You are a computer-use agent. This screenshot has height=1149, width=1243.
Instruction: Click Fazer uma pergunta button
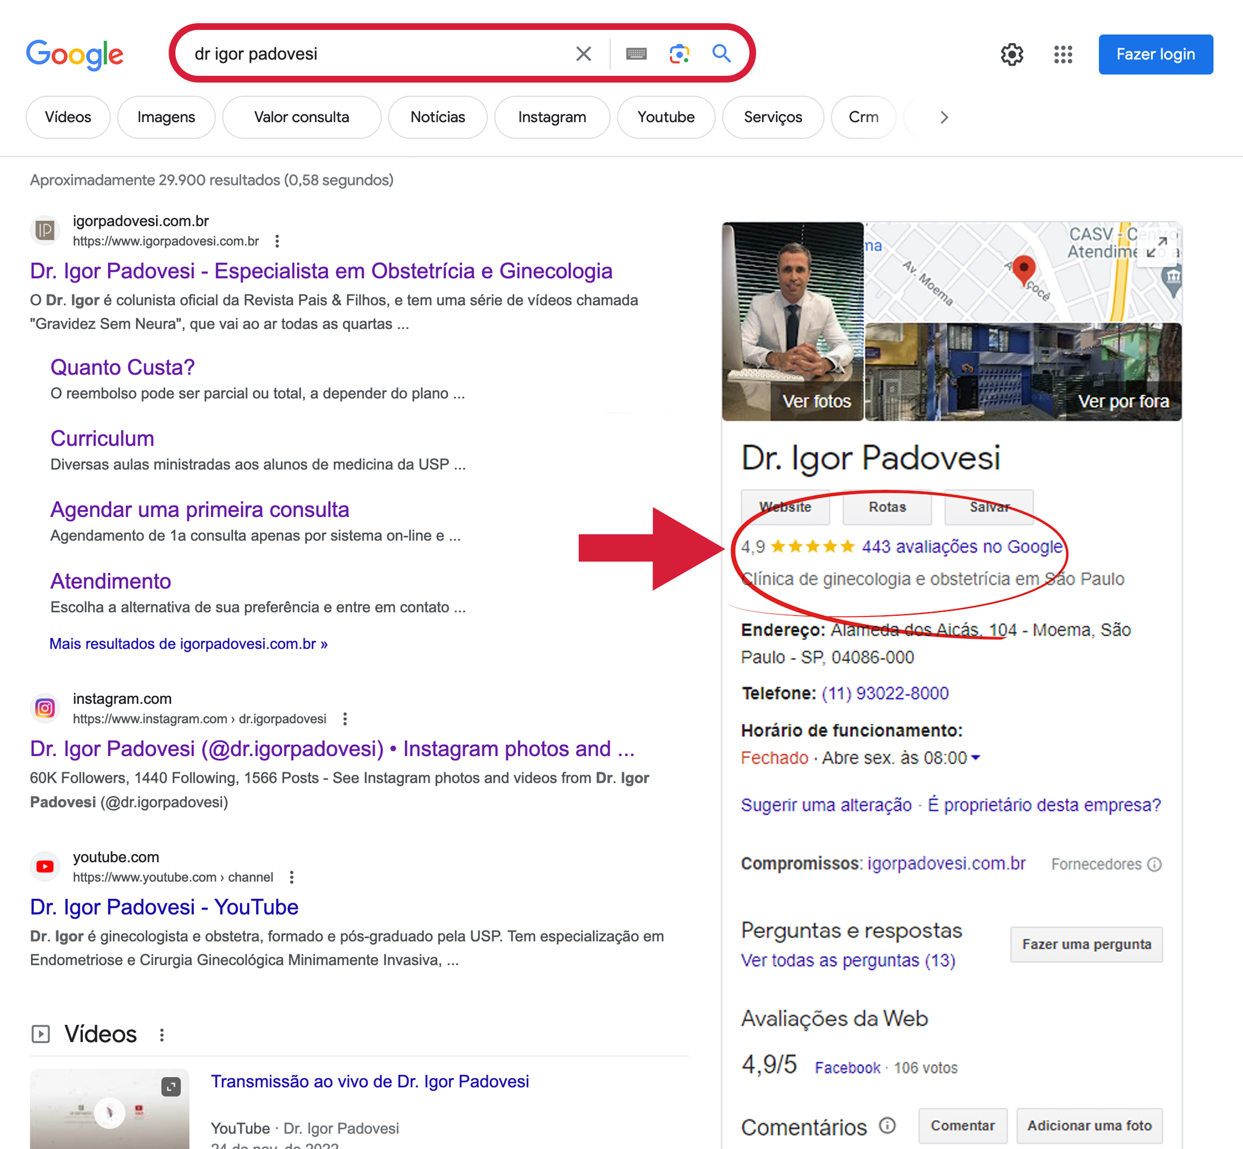[1086, 944]
